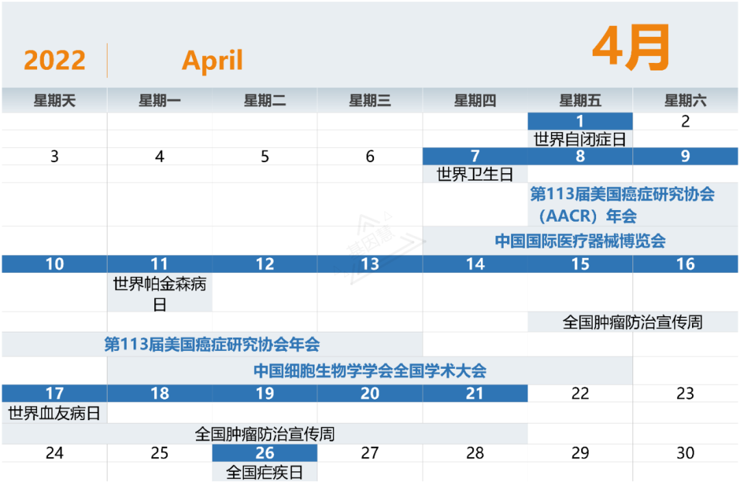The height and width of the screenshot is (483, 740).
Task: Select date 10 in the calendar
Action: click(54, 264)
